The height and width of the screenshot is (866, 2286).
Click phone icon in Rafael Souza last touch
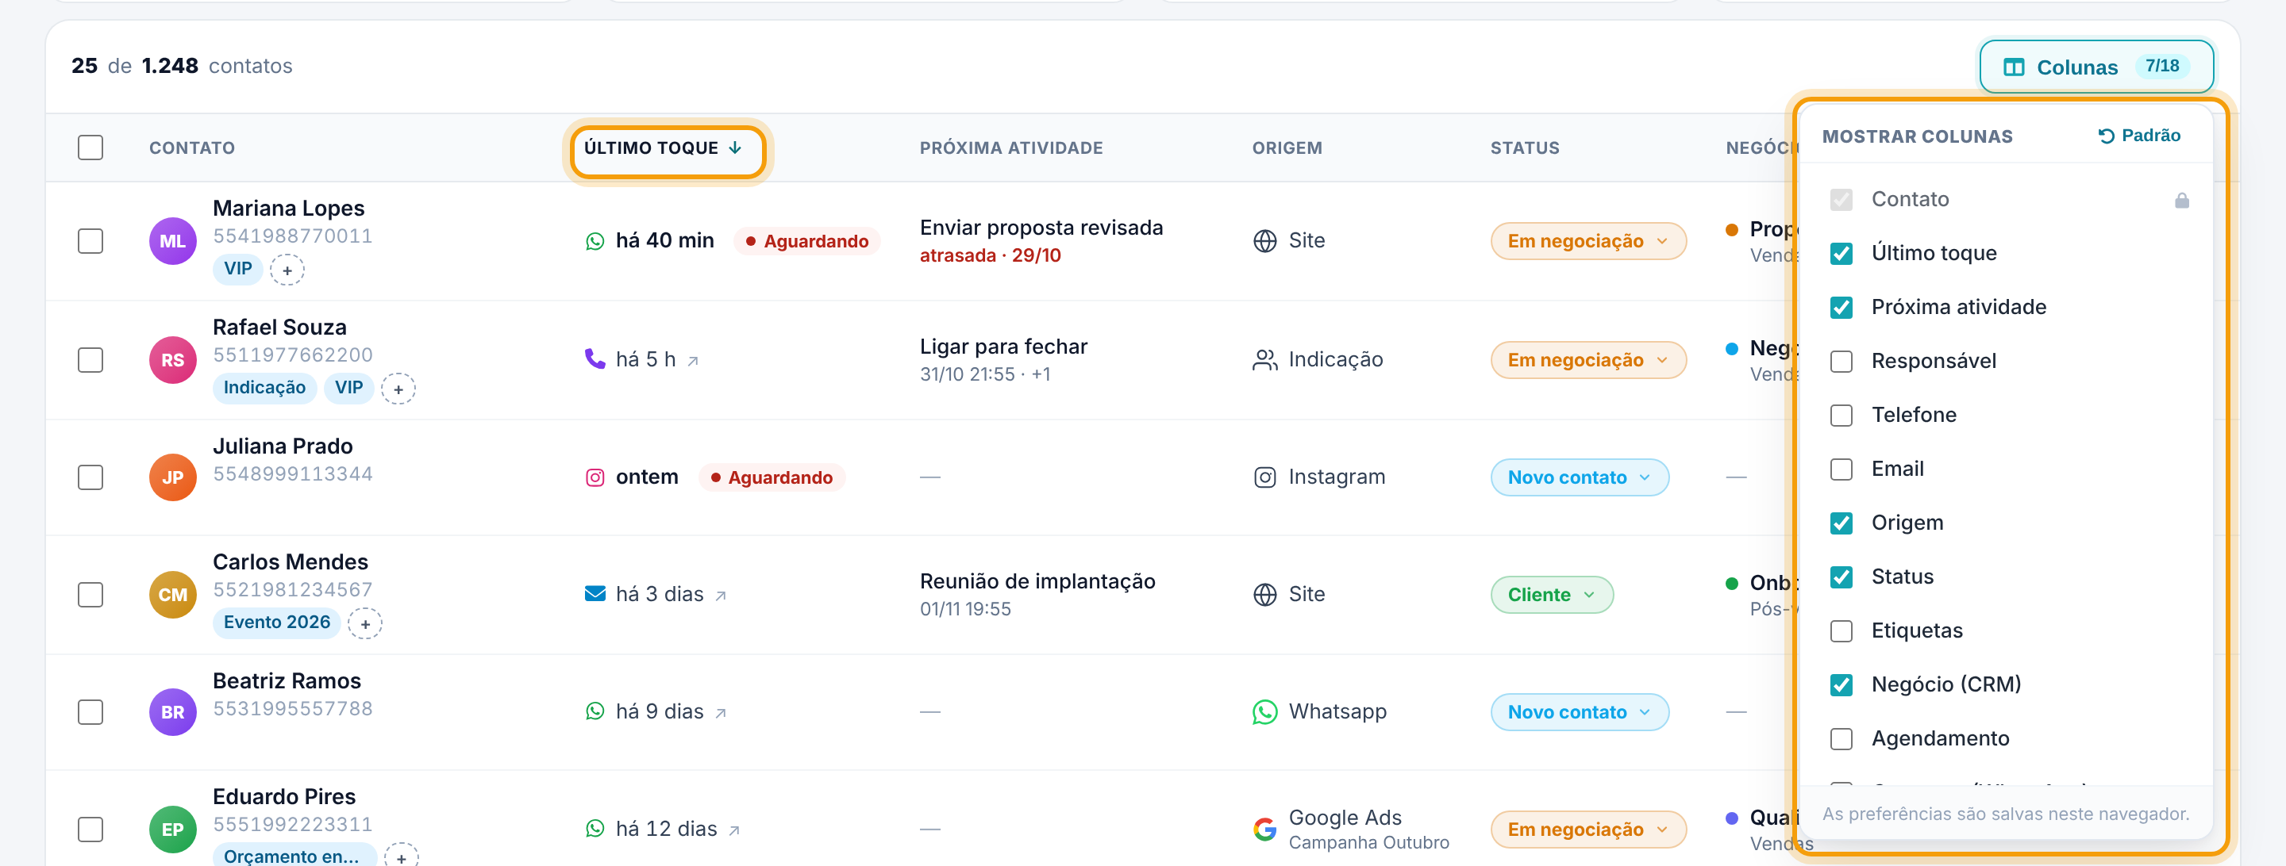pos(595,359)
